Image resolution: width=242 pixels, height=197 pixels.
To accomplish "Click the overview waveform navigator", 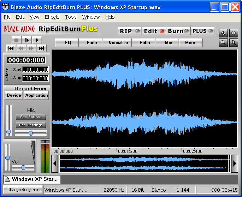I will pos(144,163).
